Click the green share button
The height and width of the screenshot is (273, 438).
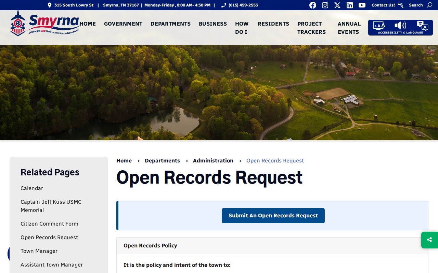429,240
